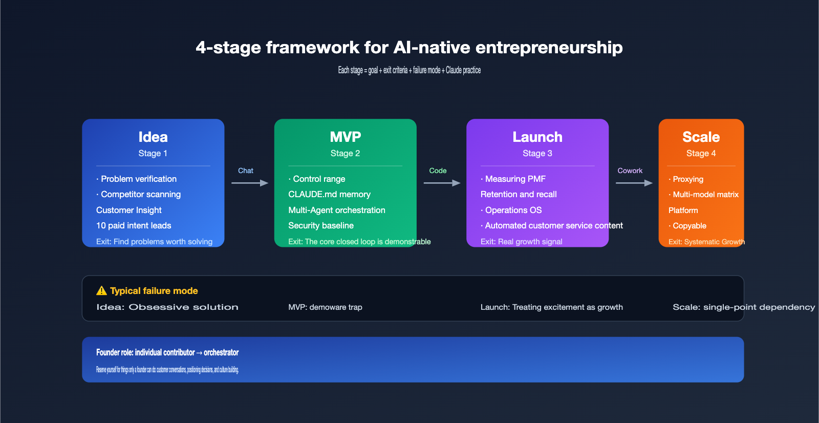The height and width of the screenshot is (423, 819).
Task: Click the arrow under the Code label
Action: click(x=442, y=183)
